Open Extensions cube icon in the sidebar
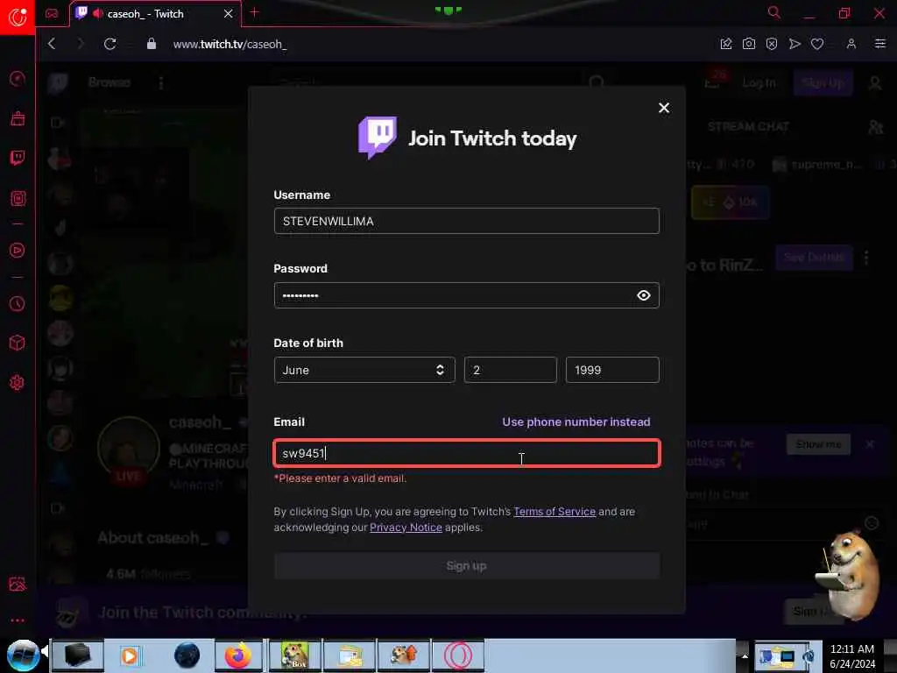The image size is (897, 673). pos(18,343)
